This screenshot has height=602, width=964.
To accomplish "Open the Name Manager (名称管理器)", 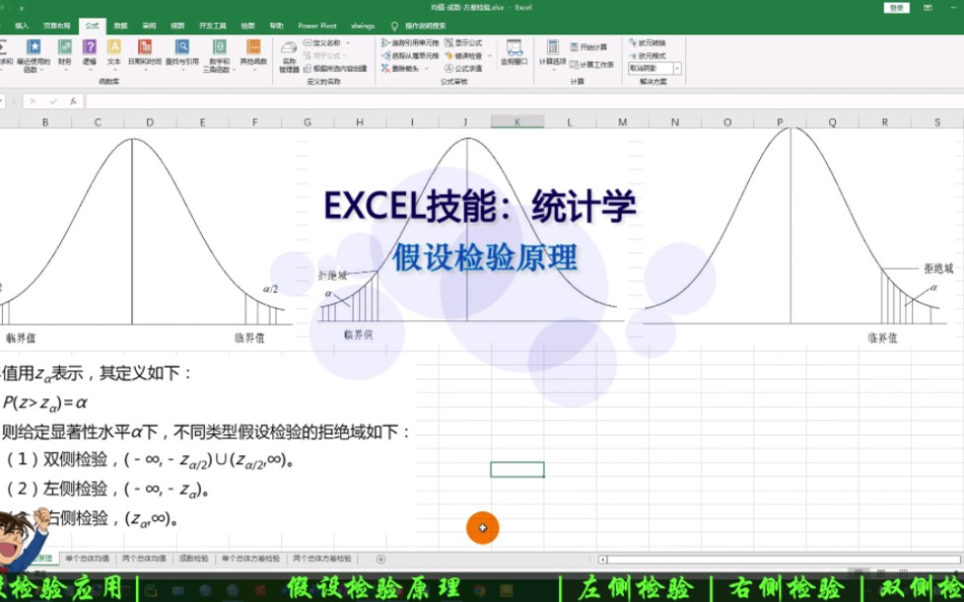I will point(290,54).
